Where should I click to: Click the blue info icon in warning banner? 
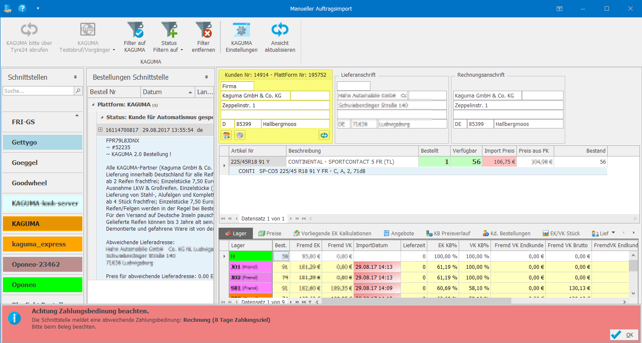click(14, 318)
